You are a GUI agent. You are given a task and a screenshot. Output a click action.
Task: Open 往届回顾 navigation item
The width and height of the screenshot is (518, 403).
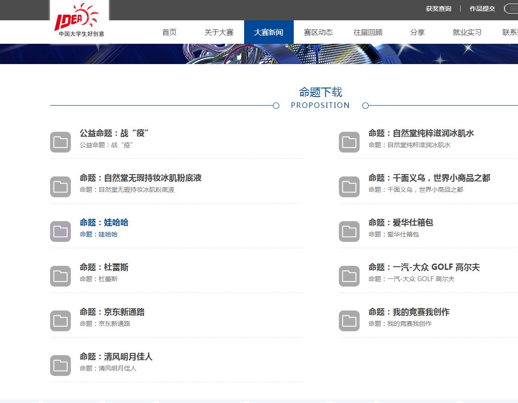tap(368, 32)
